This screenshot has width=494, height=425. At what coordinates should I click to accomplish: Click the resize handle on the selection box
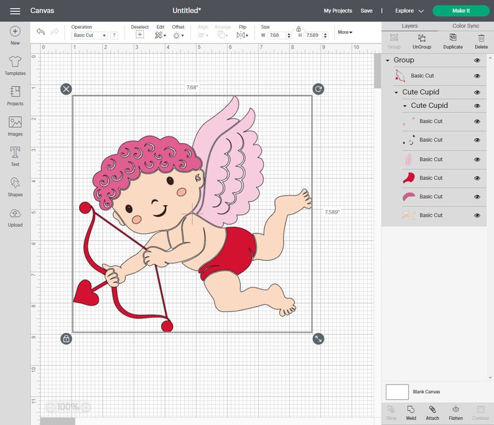318,339
